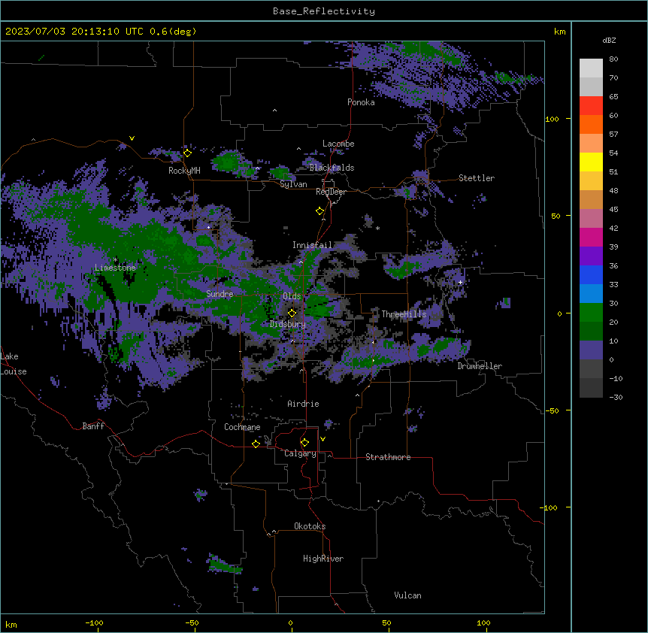This screenshot has height=633, width=648.
Task: Select the white plus marker northeast of ThreeHills
Action: click(460, 282)
